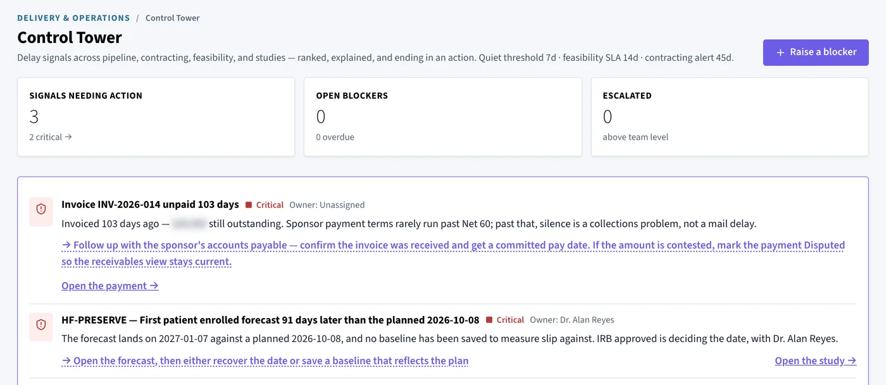The height and width of the screenshot is (385, 886).
Task: Select the Control Tower breadcrumb item
Action: [172, 18]
